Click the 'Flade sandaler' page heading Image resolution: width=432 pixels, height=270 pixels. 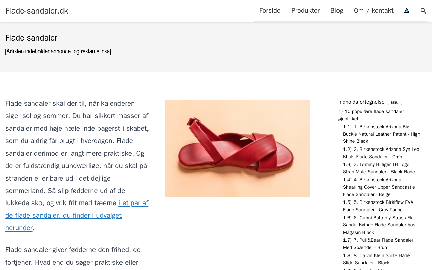tap(31, 38)
